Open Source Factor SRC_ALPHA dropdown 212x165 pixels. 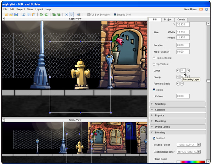189,145
